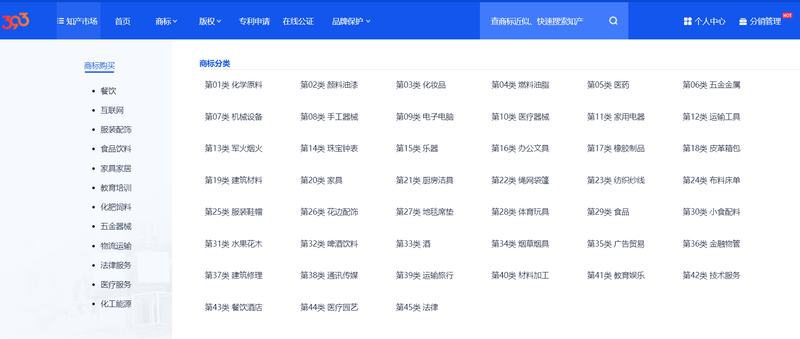
Task: Open 在线公证 in navigation
Action: (298, 21)
